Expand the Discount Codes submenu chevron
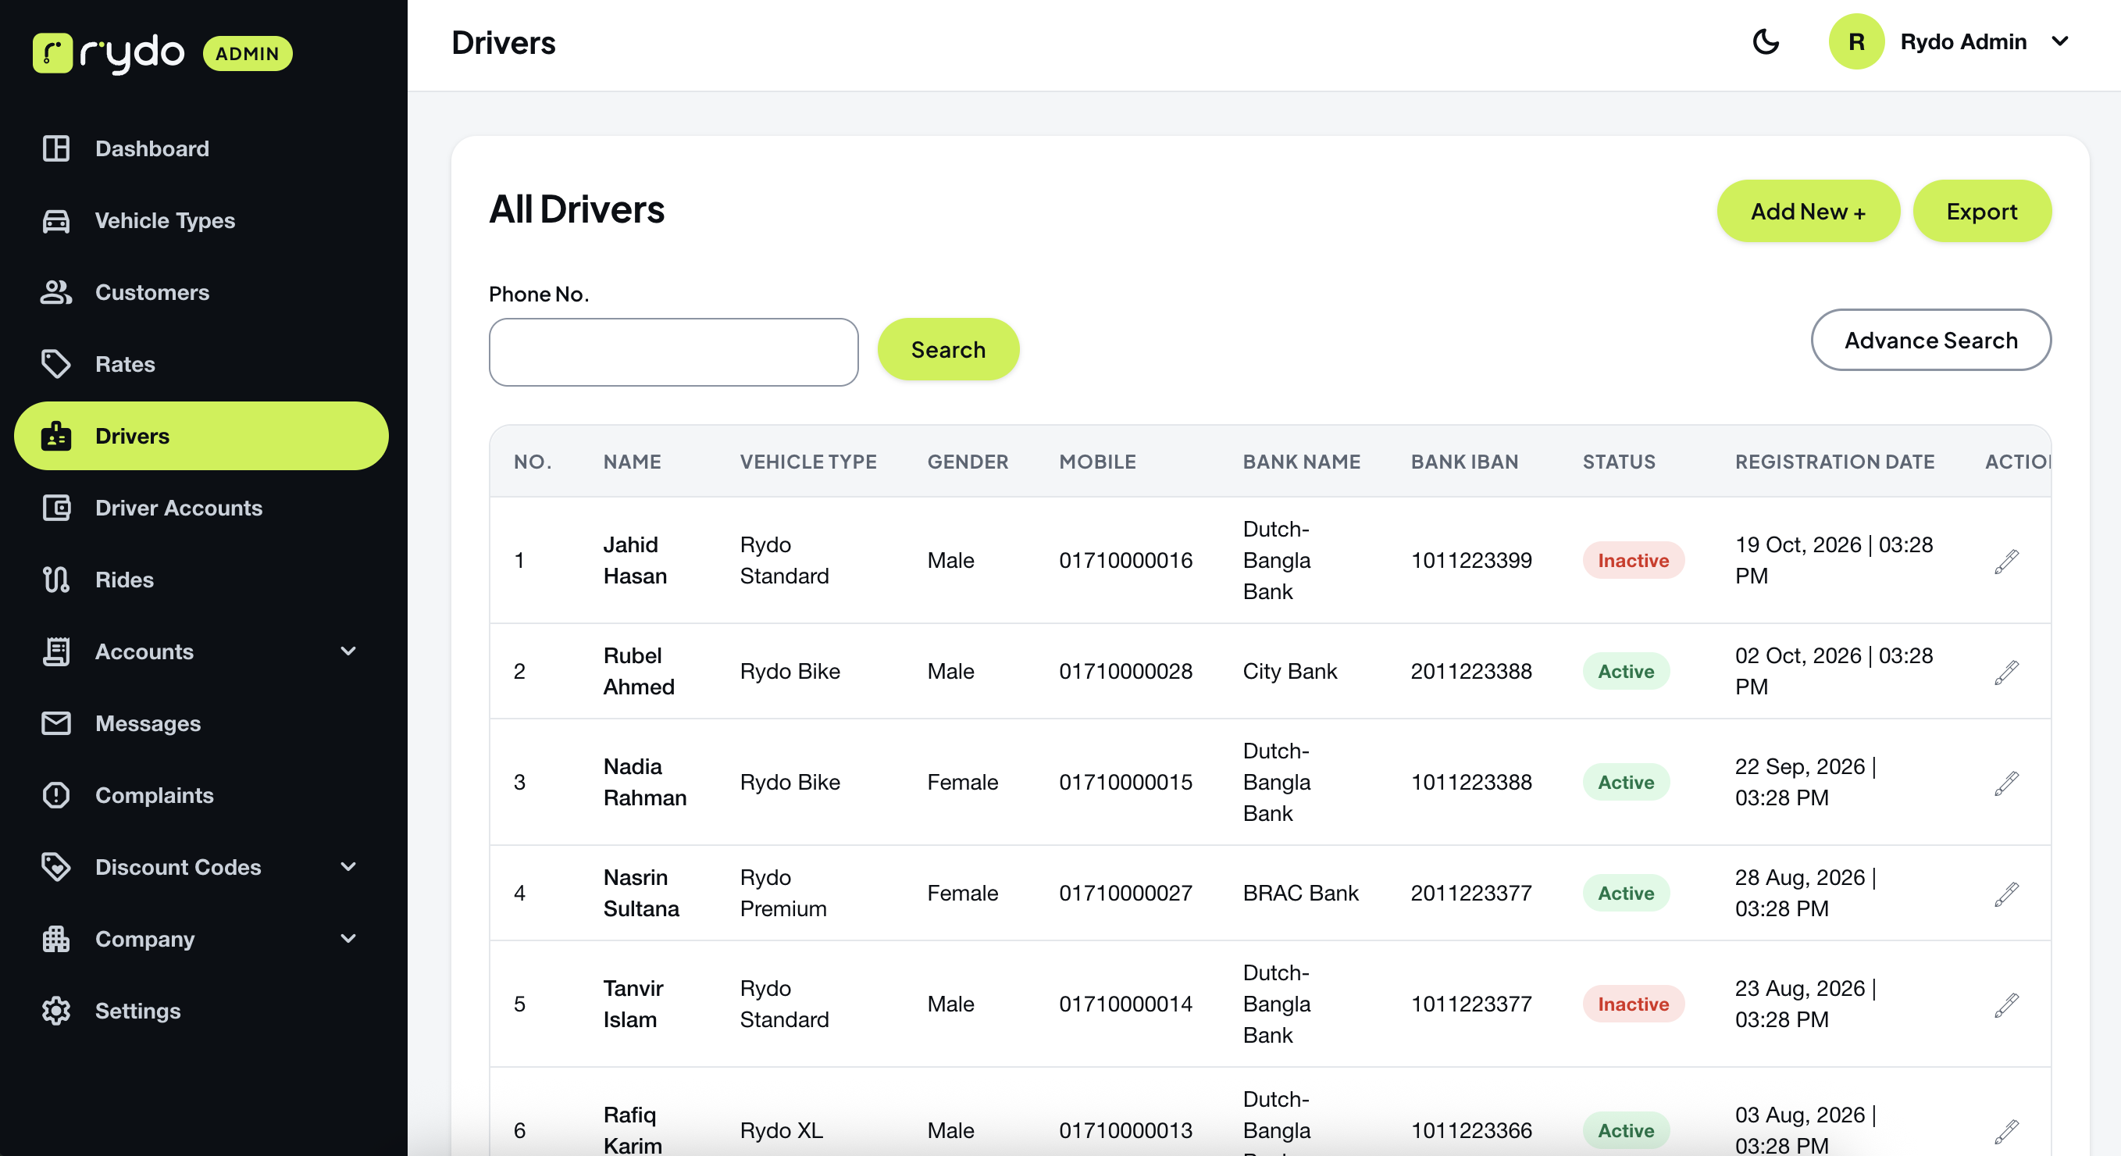Viewport: 2121px width, 1156px height. pos(349,867)
